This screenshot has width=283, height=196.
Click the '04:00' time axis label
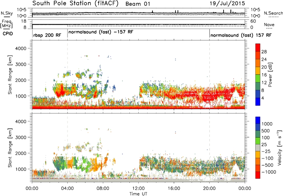tap(67, 189)
